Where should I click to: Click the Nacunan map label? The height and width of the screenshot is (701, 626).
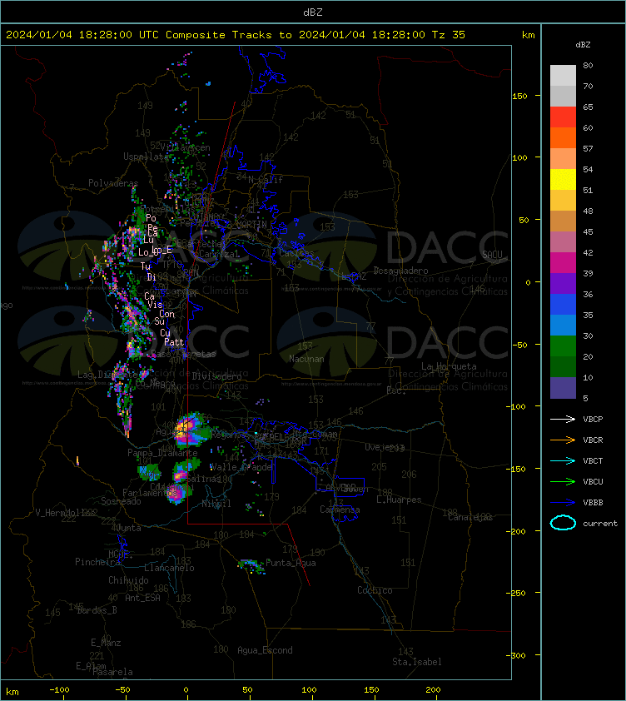point(306,359)
